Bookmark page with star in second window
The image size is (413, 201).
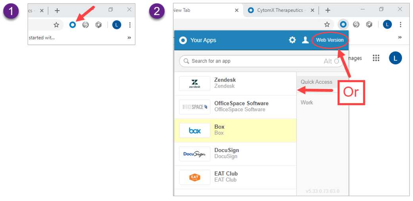(327, 25)
